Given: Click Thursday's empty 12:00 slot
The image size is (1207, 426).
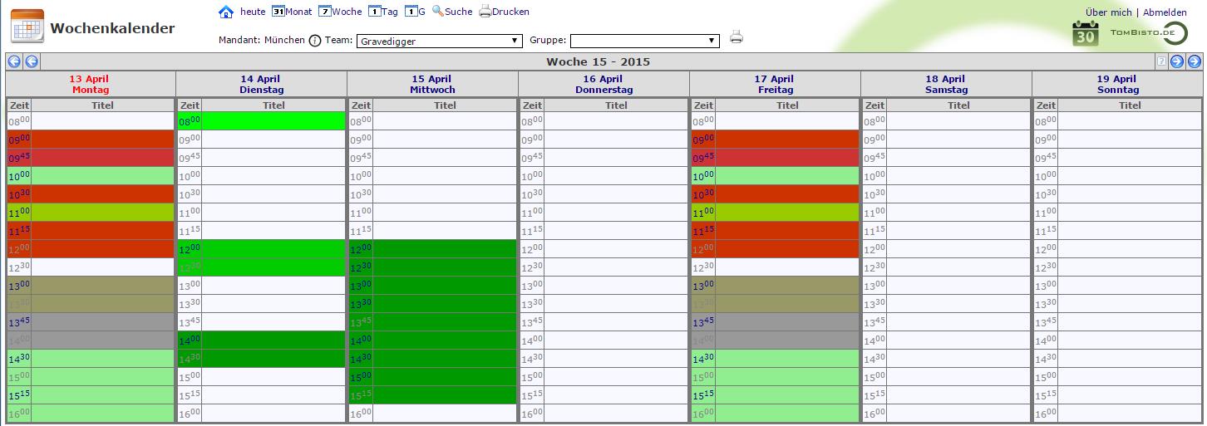Looking at the screenshot, I should [615, 249].
